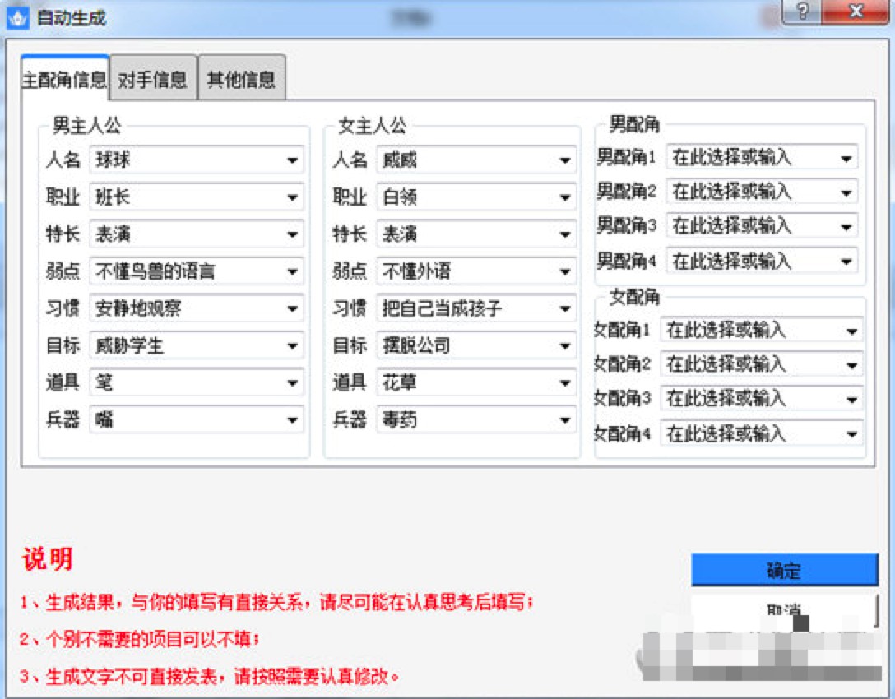Expand male lead 弱点 dropdown arrow

pyautogui.click(x=292, y=271)
